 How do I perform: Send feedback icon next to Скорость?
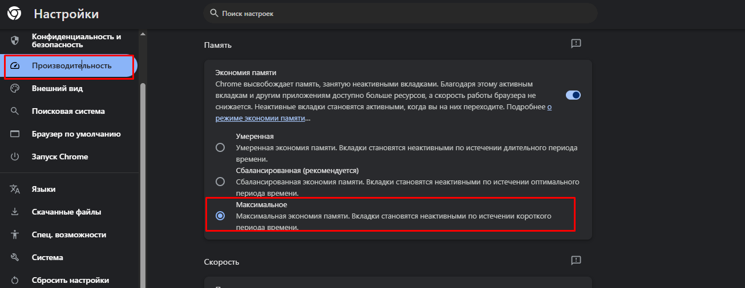(576, 261)
